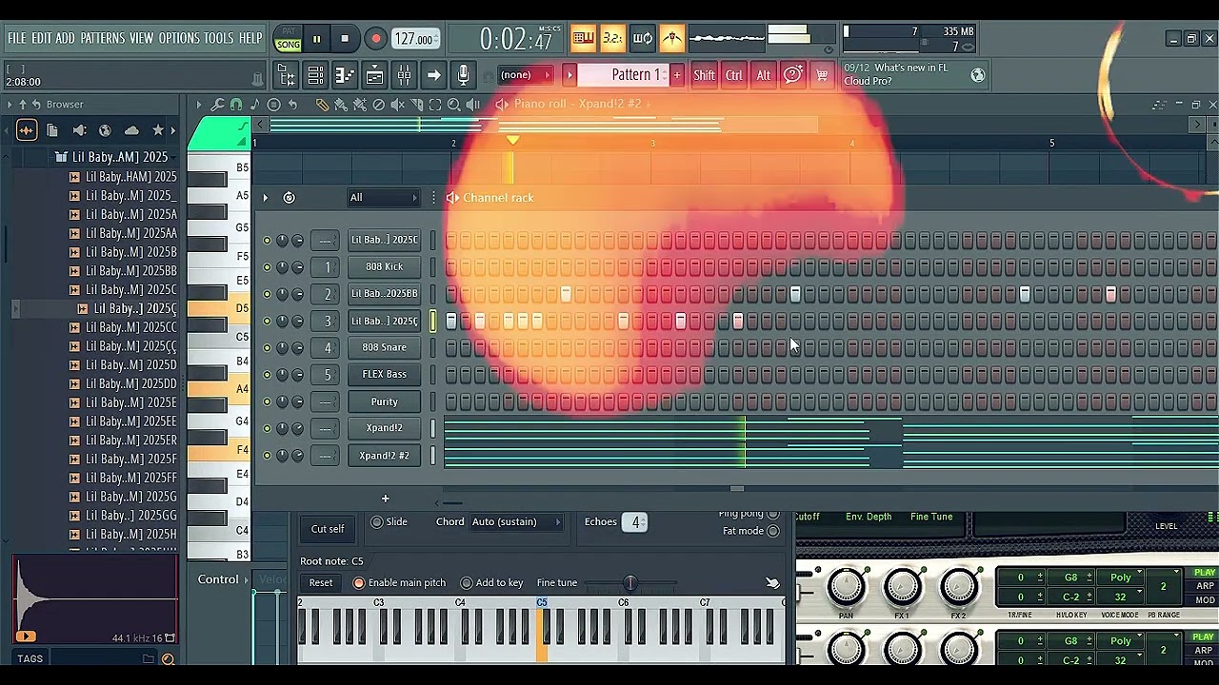Open the channel rack menu arrow

coord(266,198)
